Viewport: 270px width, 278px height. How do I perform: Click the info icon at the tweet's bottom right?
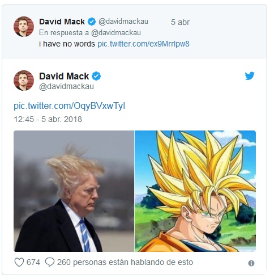(x=251, y=263)
